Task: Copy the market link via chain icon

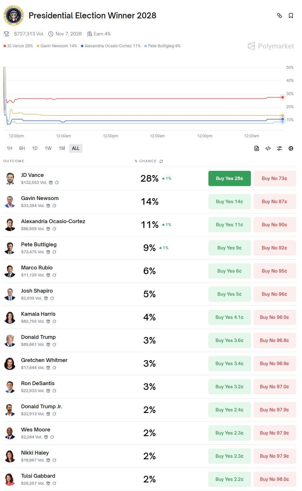Action: [x=279, y=16]
